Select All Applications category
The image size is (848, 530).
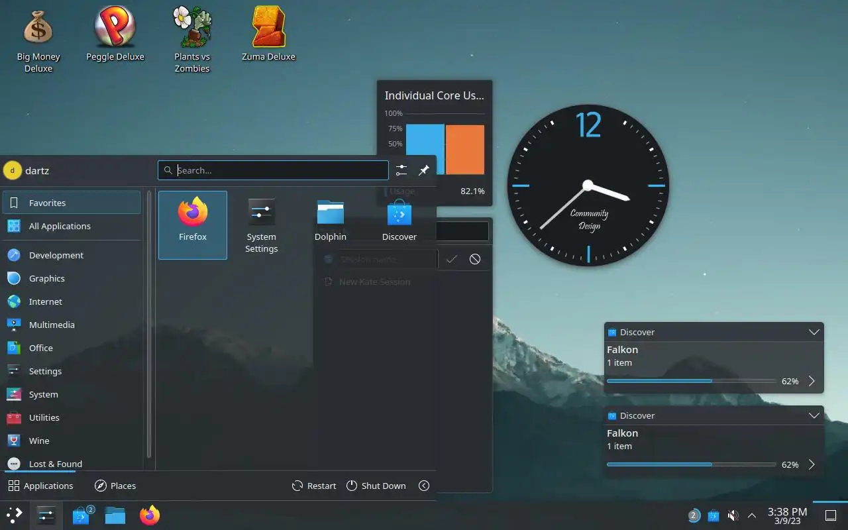tap(72, 226)
